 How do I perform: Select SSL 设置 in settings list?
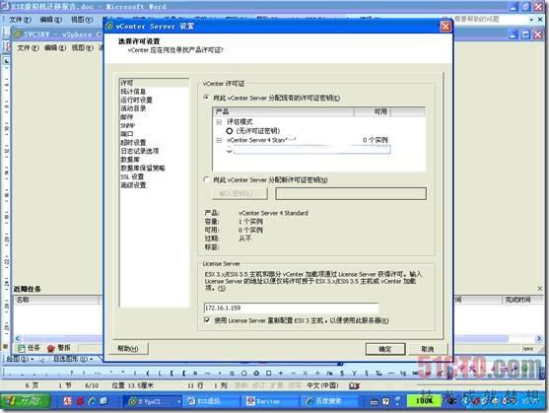(x=132, y=176)
